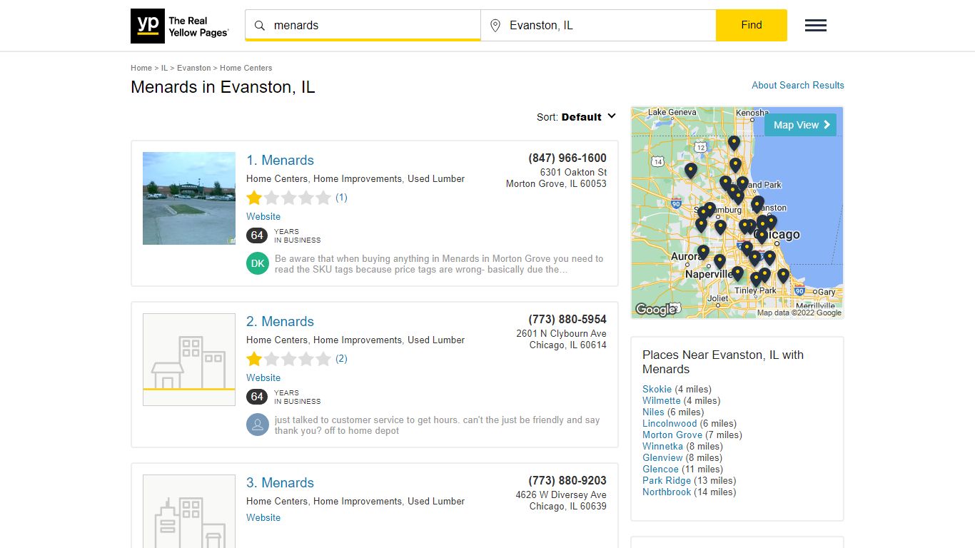Click address 4626 W Diversey Ave

point(561,494)
